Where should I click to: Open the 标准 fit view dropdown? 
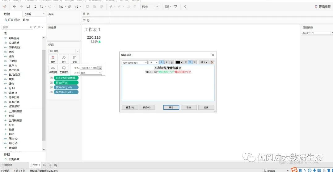click(150, 7)
